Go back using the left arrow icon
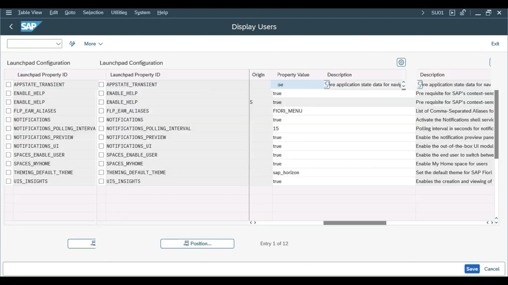 11,27
